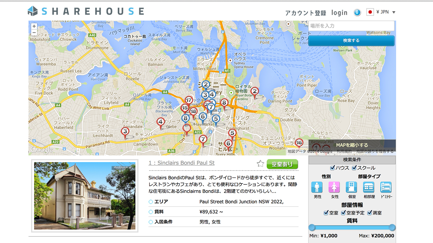Click the Max: ¥200,000 label
Viewport: 433px width, 243px height.
377,236
